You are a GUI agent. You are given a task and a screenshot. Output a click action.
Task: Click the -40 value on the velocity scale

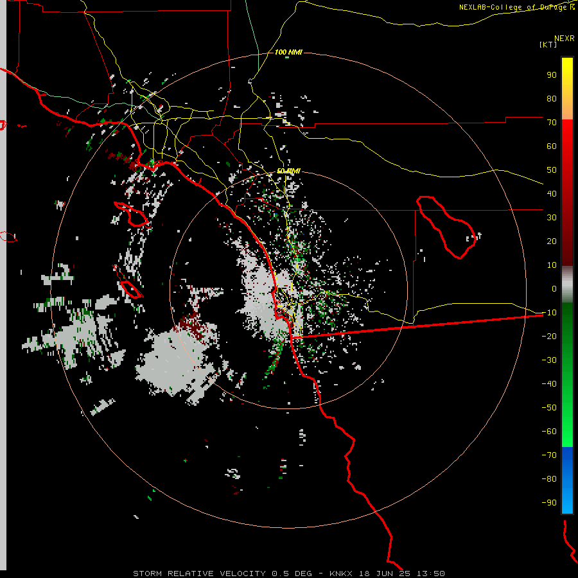(549, 384)
